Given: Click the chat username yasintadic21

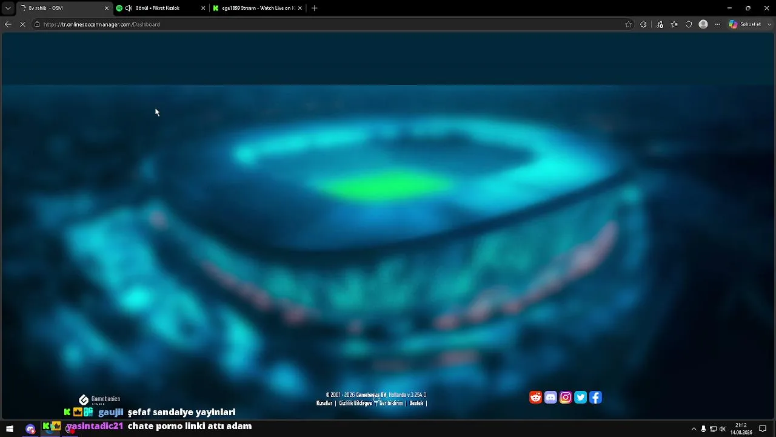Looking at the screenshot, I should click(x=95, y=426).
